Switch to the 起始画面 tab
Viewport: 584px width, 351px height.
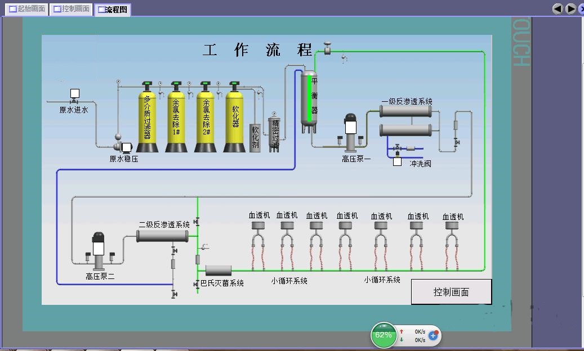[x=26, y=9]
